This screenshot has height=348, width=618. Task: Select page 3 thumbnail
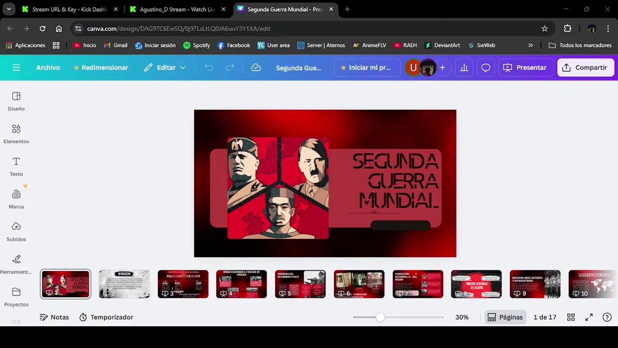pyautogui.click(x=183, y=284)
